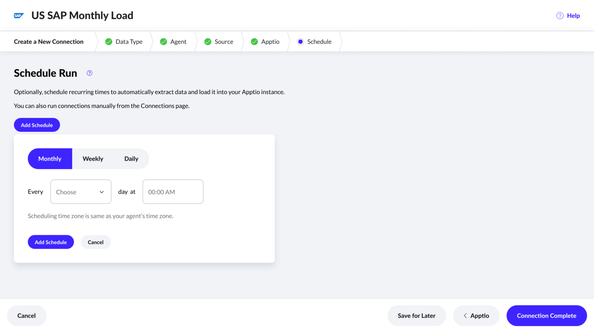Open Help via the question mark icon
594x333 pixels.
[x=560, y=15]
